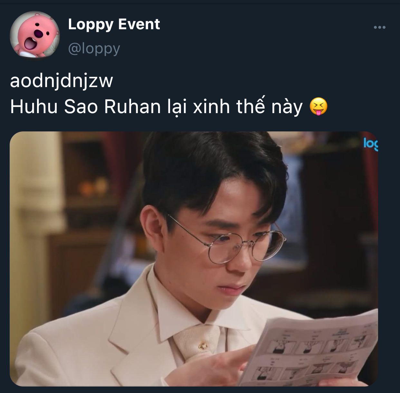Click the word 'Ruhan' in the tweet
This screenshot has width=400, height=393.
(x=132, y=107)
